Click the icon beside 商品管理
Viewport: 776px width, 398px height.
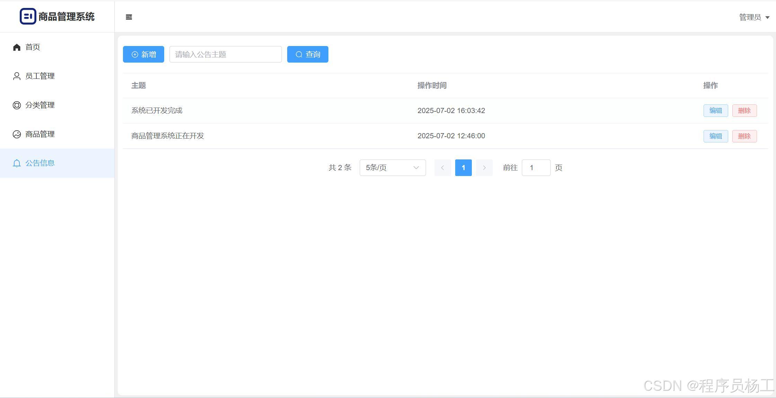(x=17, y=134)
